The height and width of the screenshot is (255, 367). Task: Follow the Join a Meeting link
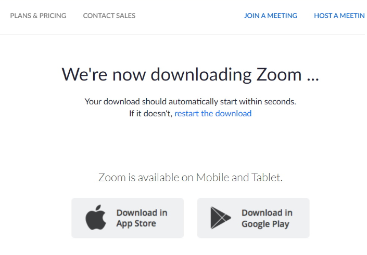coord(270,16)
